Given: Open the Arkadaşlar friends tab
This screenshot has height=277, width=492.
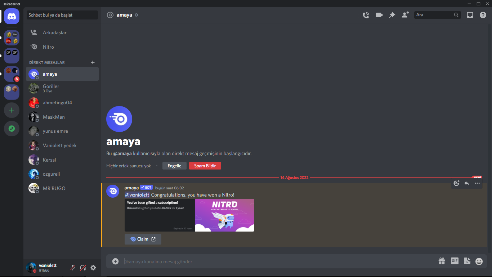Looking at the screenshot, I should (x=62, y=32).
